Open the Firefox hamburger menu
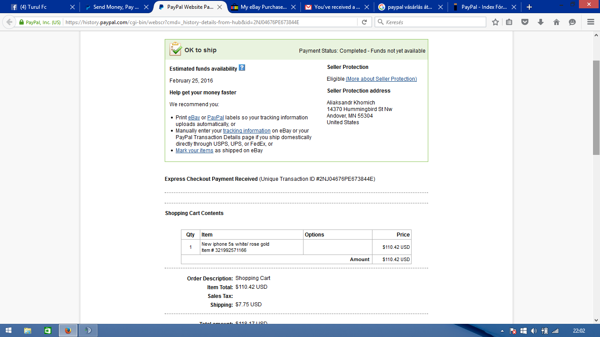The image size is (600, 337). [x=591, y=22]
